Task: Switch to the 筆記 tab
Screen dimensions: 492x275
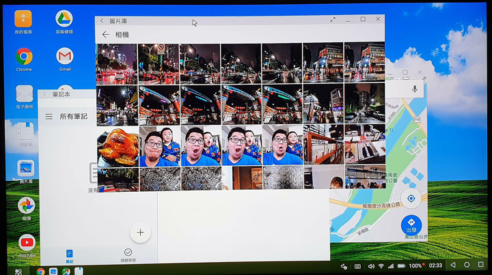Action: click(x=69, y=255)
